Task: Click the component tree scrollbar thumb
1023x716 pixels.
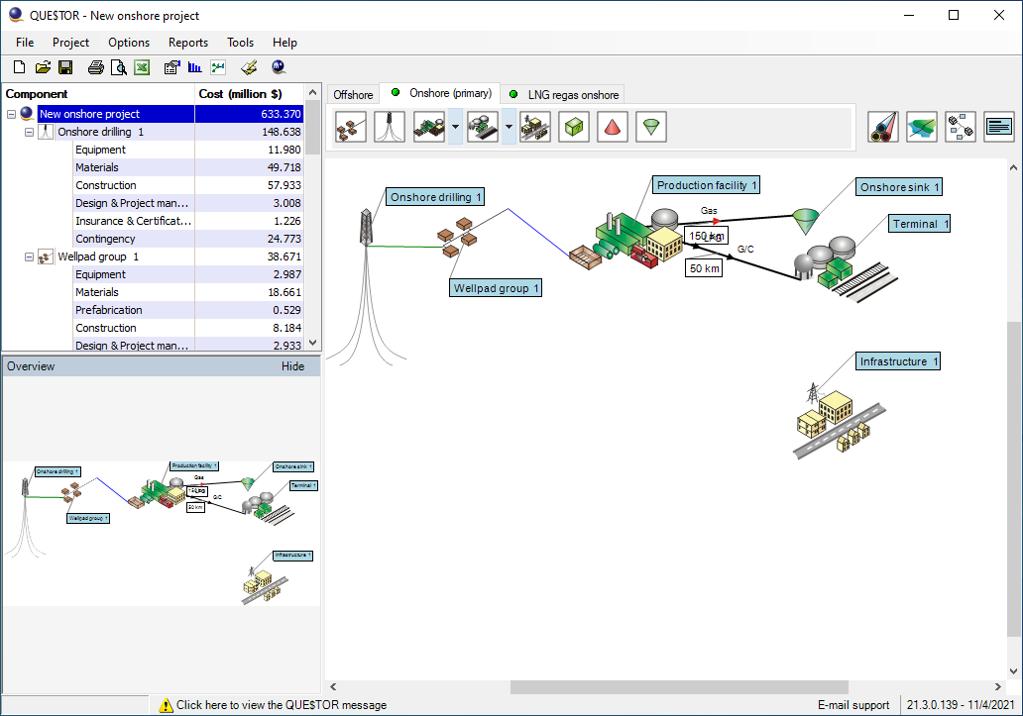Action: point(313,128)
